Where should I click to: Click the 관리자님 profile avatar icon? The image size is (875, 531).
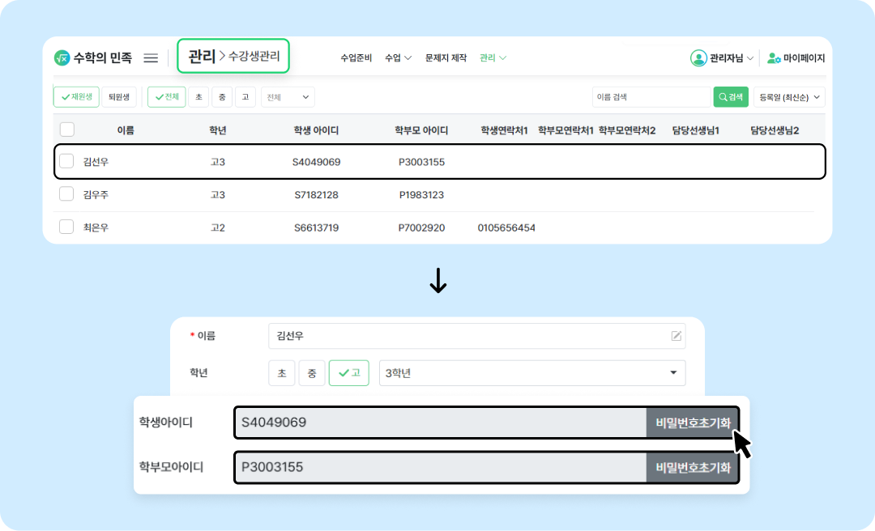[698, 58]
